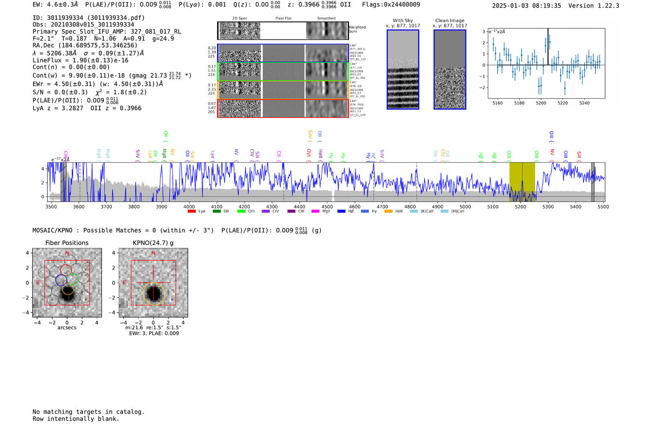Select the blue-bordered fiber spectrum row
The height and width of the screenshot is (444, 652).
coord(283,53)
